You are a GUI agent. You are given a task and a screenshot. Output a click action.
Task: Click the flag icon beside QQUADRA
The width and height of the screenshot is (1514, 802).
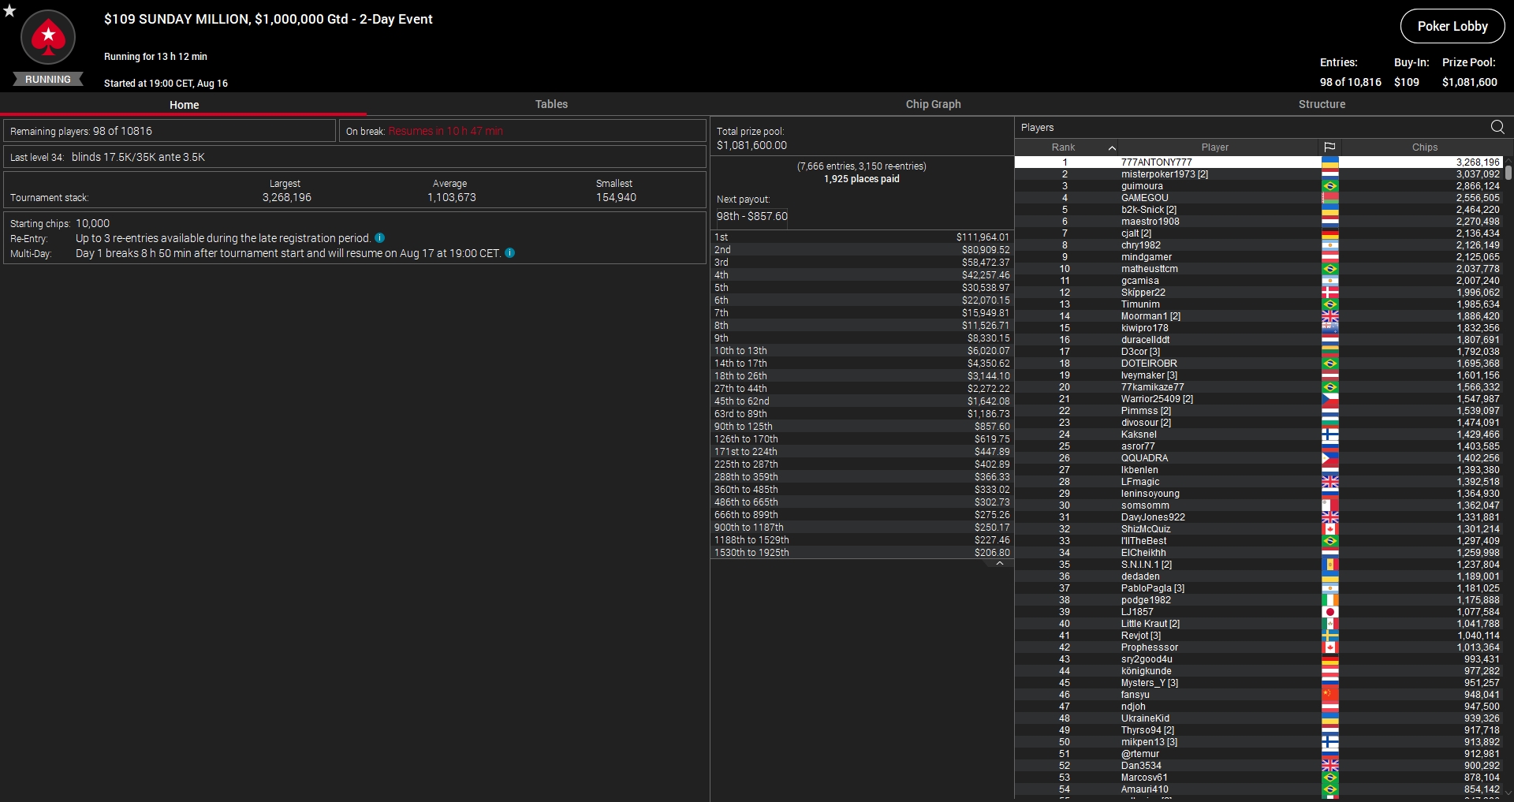[1330, 458]
